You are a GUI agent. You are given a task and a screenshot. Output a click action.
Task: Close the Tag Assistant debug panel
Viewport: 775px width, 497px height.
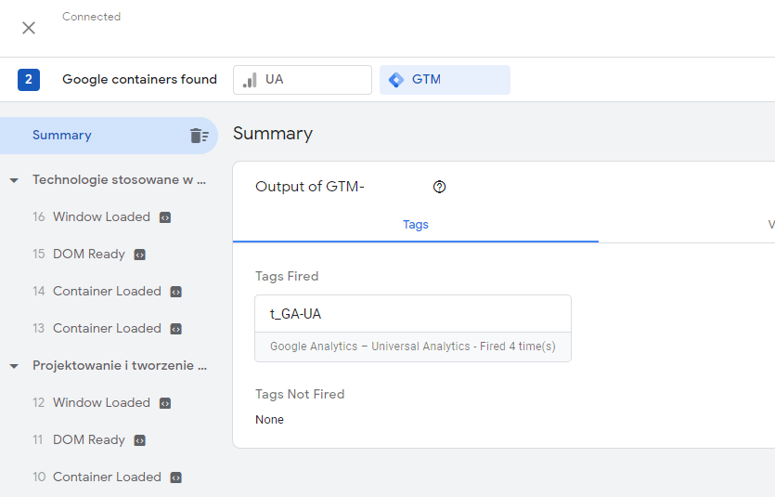coord(29,28)
